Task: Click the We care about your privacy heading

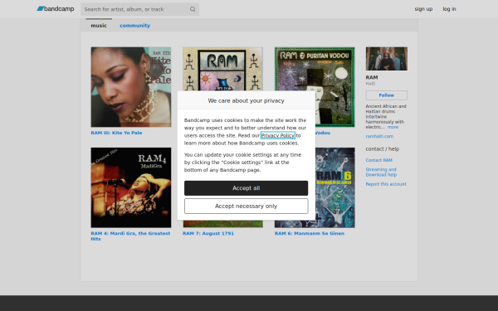Action: click(x=247, y=100)
